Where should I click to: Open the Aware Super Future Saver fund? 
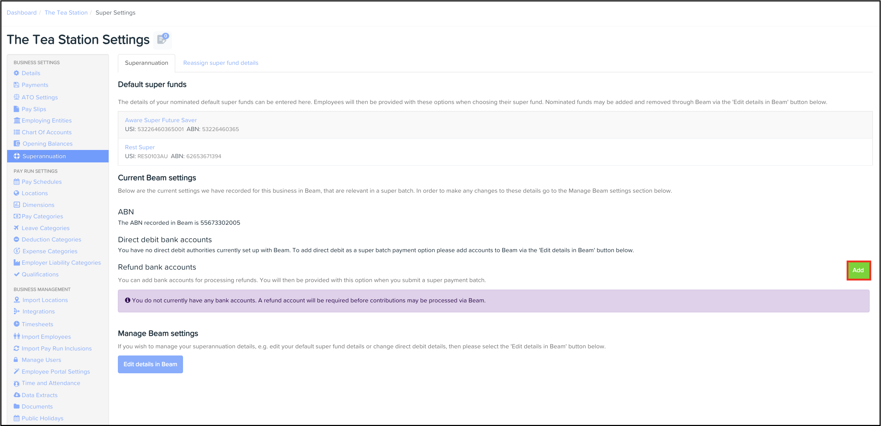161,120
